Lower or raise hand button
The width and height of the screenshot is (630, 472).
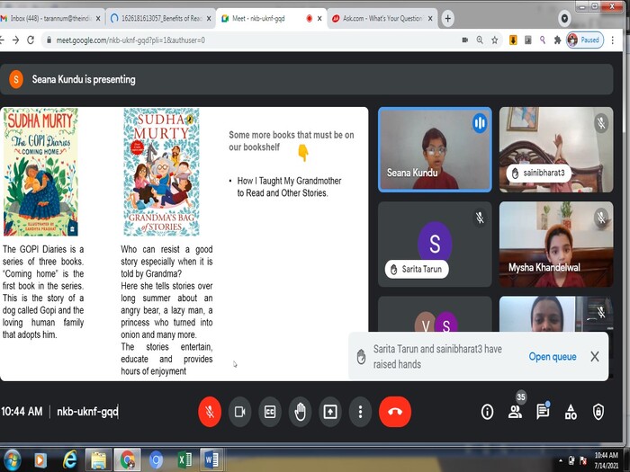[x=300, y=412]
